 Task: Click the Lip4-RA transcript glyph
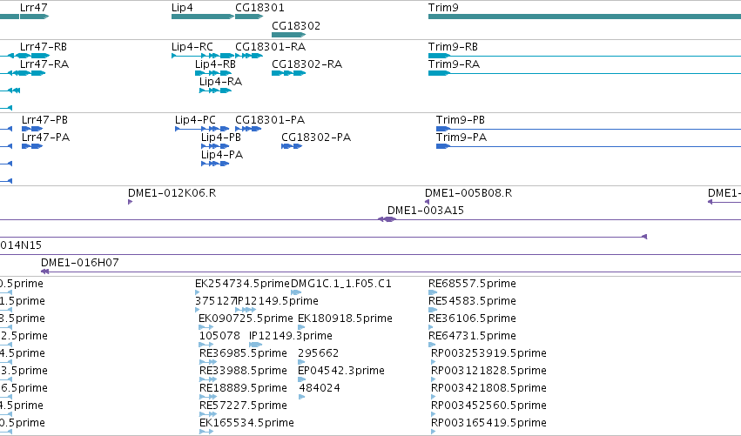point(215,91)
